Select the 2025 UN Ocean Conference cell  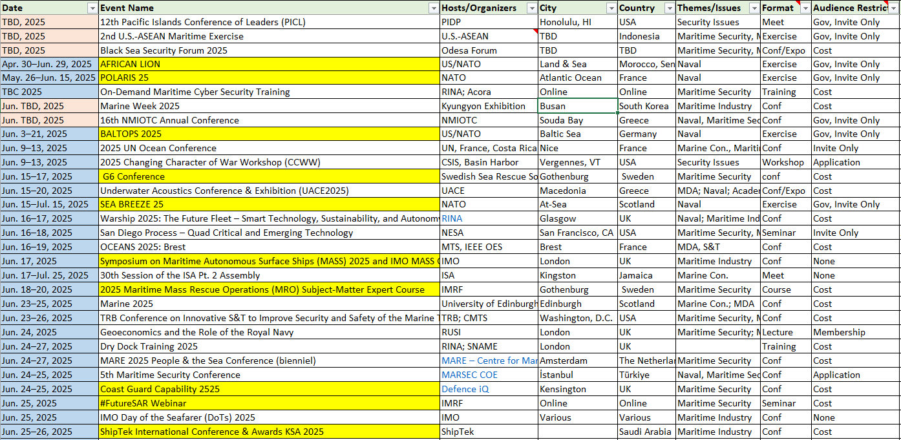click(x=269, y=148)
